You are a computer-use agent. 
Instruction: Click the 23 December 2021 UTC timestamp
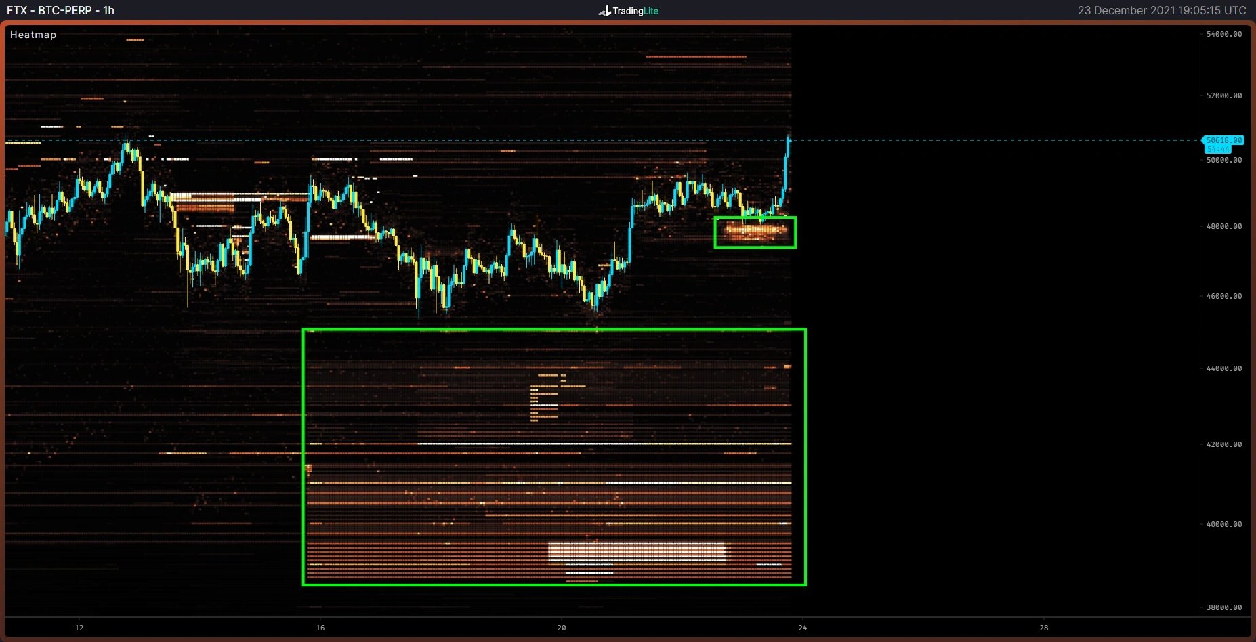1161,10
